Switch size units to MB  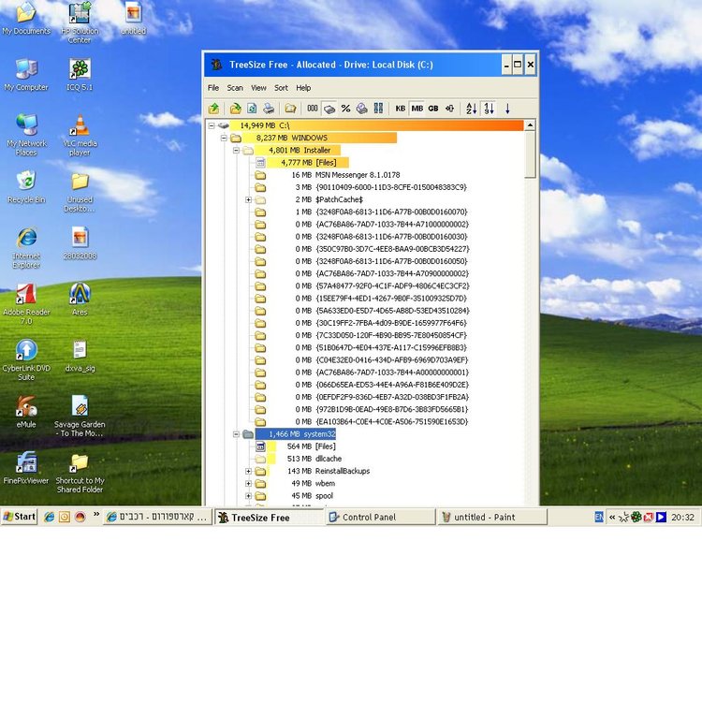point(417,109)
